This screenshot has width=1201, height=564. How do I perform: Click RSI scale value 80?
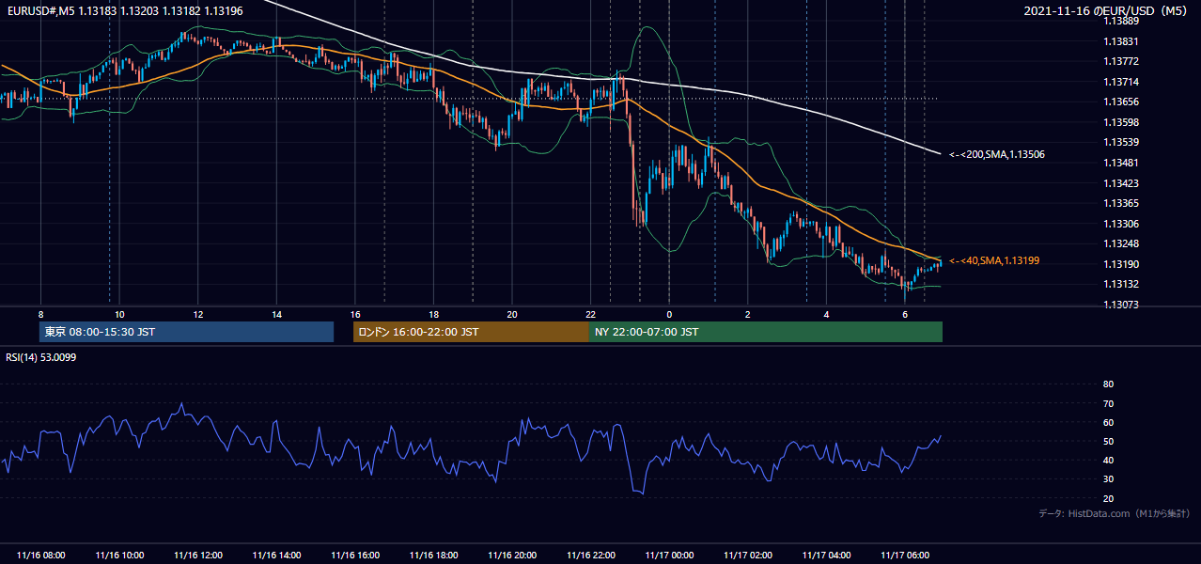point(1108,384)
